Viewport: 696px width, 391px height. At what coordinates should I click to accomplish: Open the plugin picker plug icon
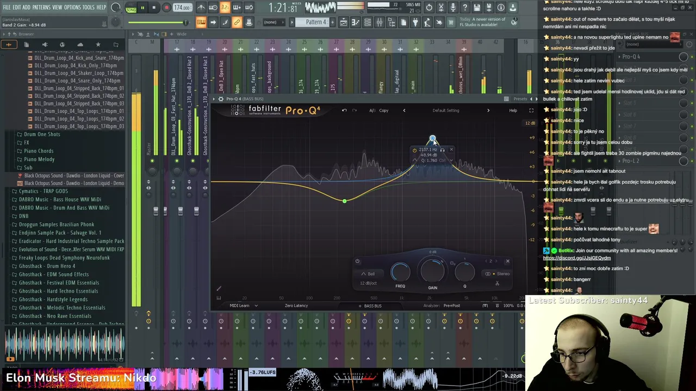coord(415,22)
